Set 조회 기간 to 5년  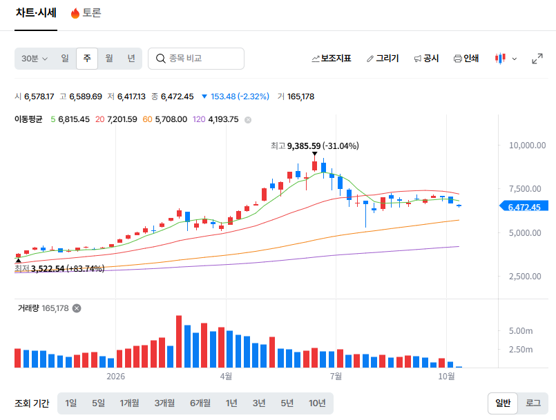287,403
